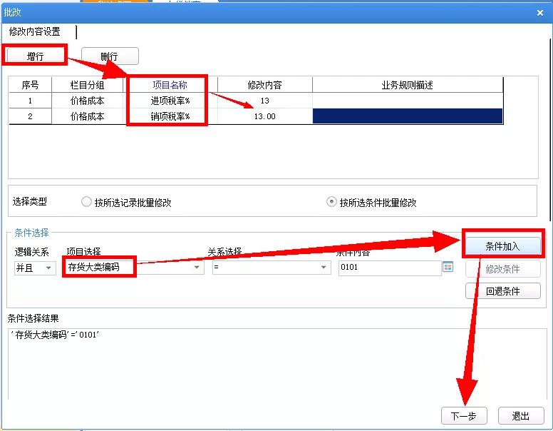Click the 退出 exit button
The width and height of the screenshot is (553, 431).
[520, 416]
